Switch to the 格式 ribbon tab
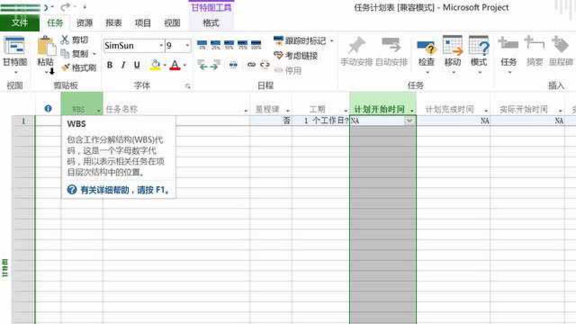 coord(211,23)
